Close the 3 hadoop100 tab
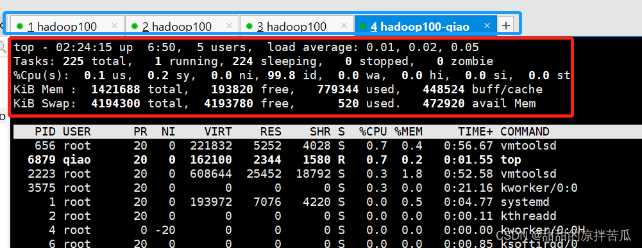The width and height of the screenshot is (642, 248). (x=344, y=26)
